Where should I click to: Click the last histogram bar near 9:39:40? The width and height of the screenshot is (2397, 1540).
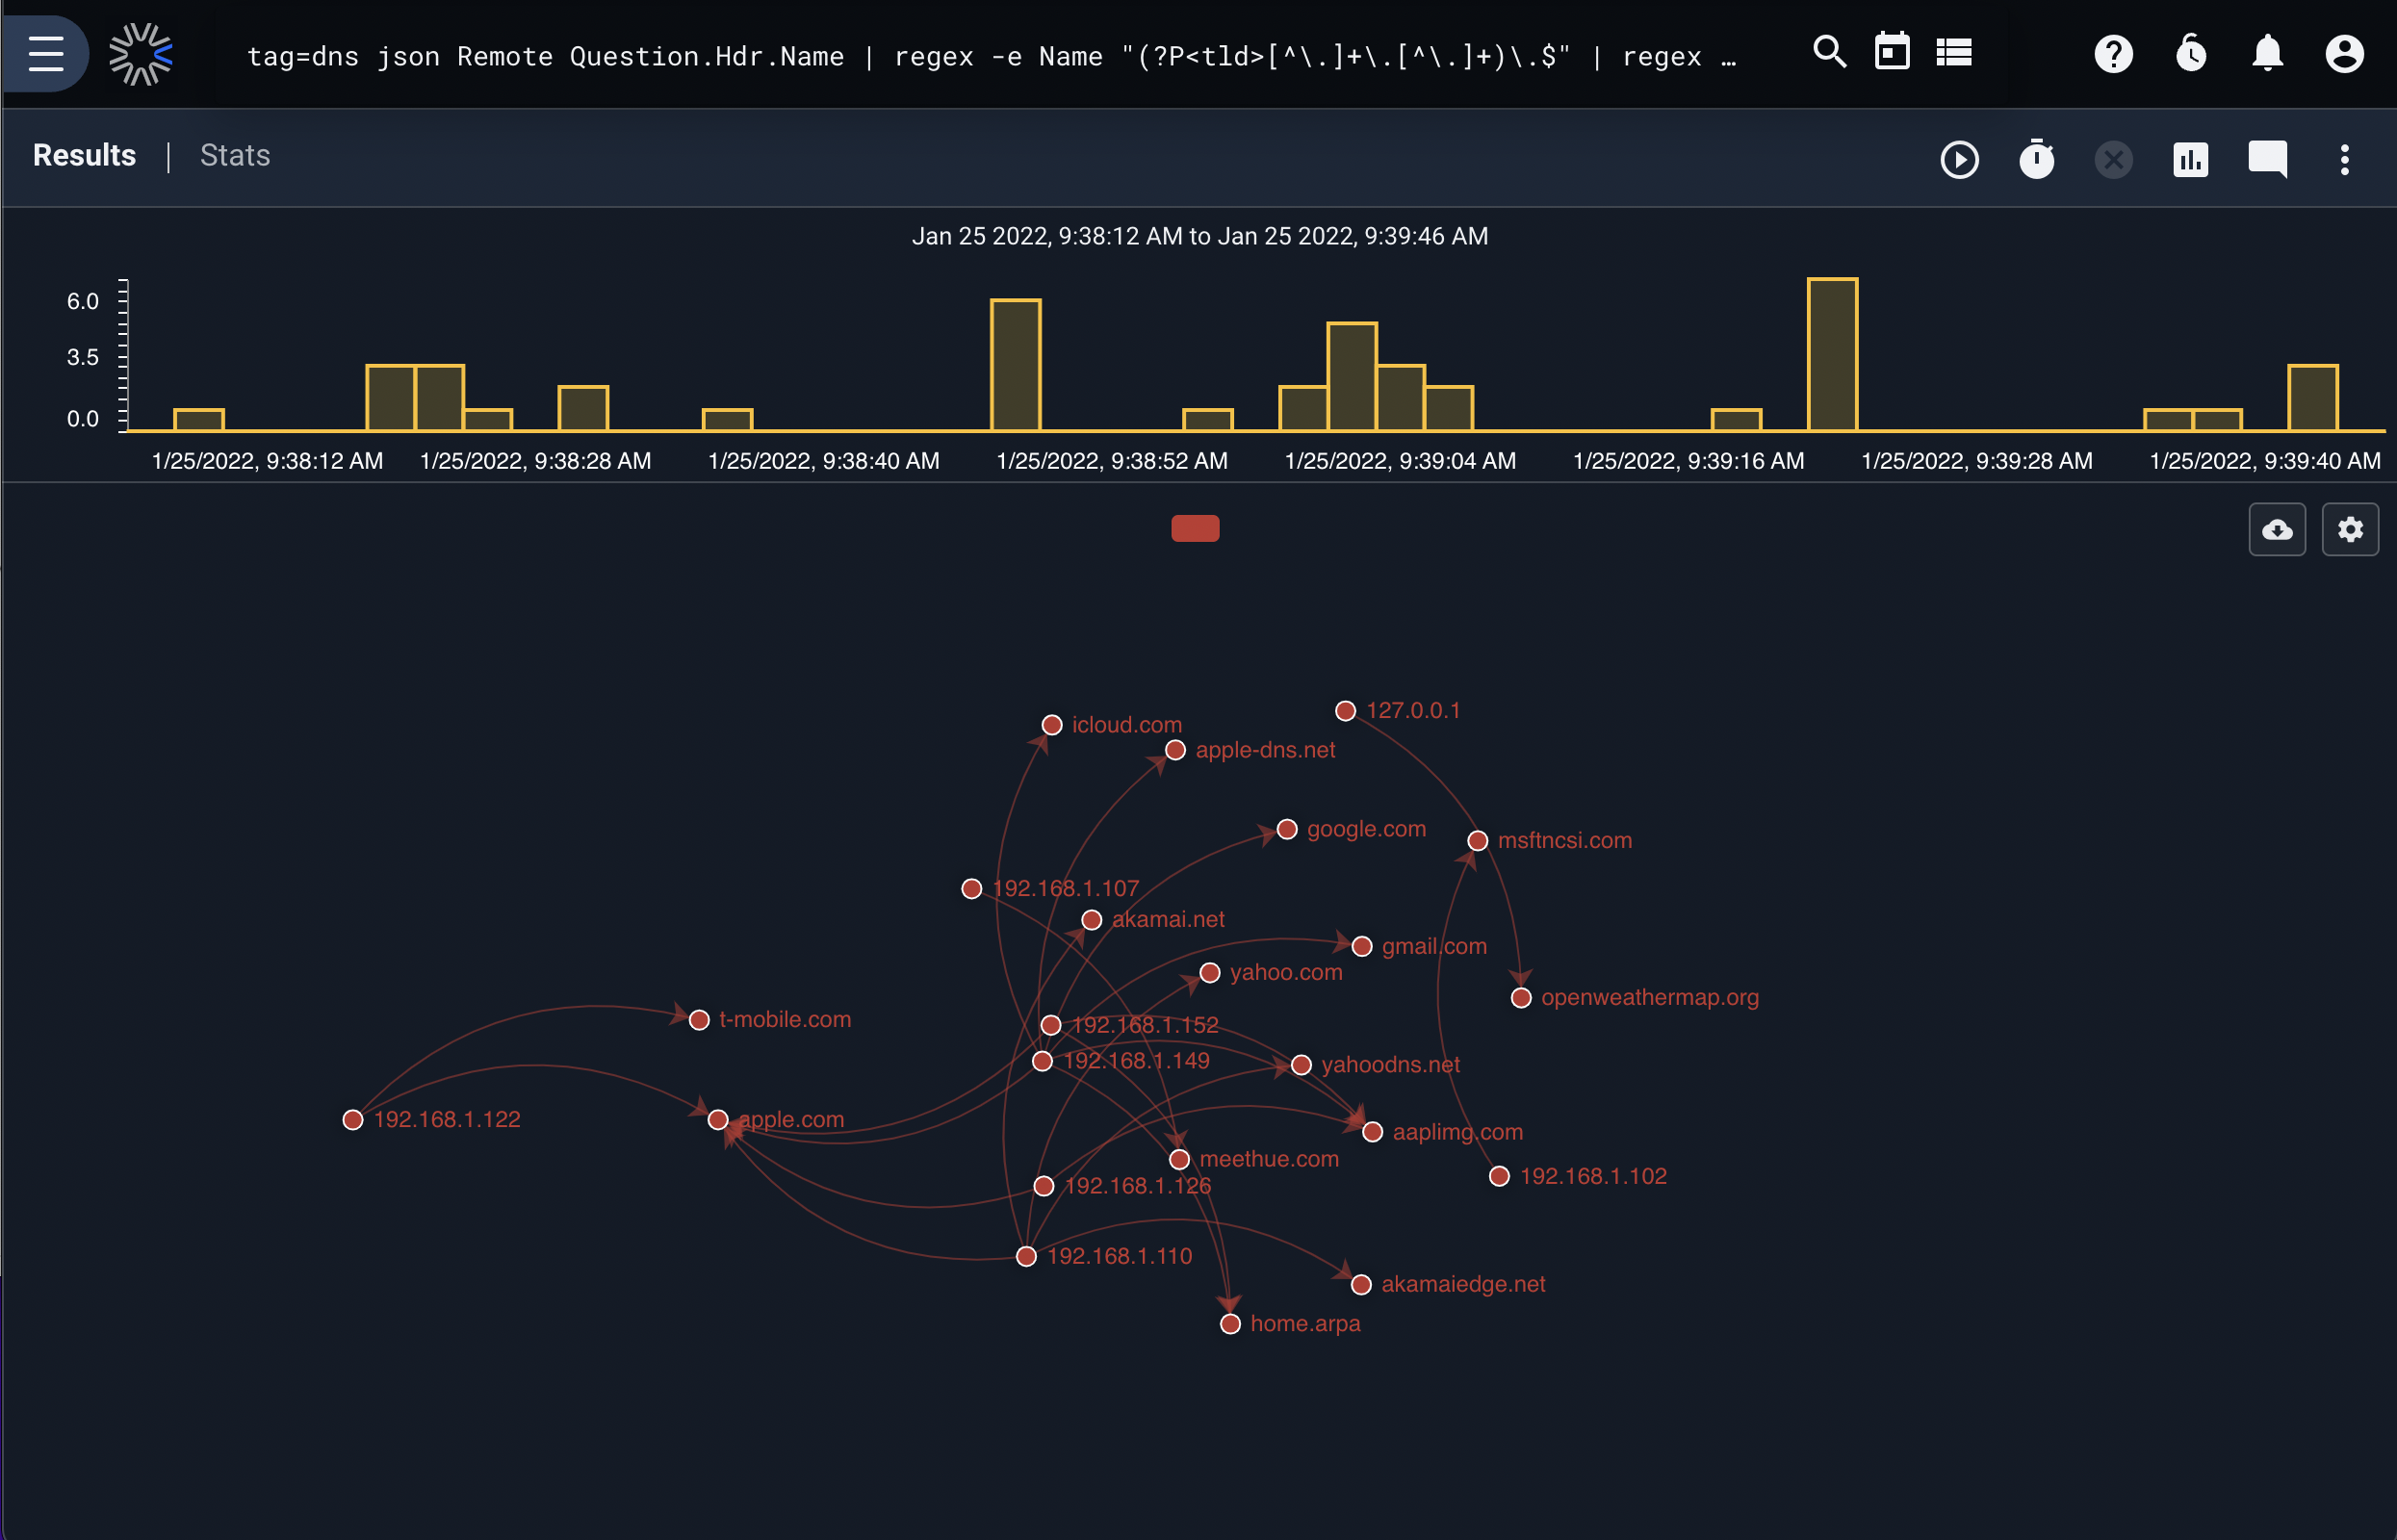click(x=2313, y=398)
